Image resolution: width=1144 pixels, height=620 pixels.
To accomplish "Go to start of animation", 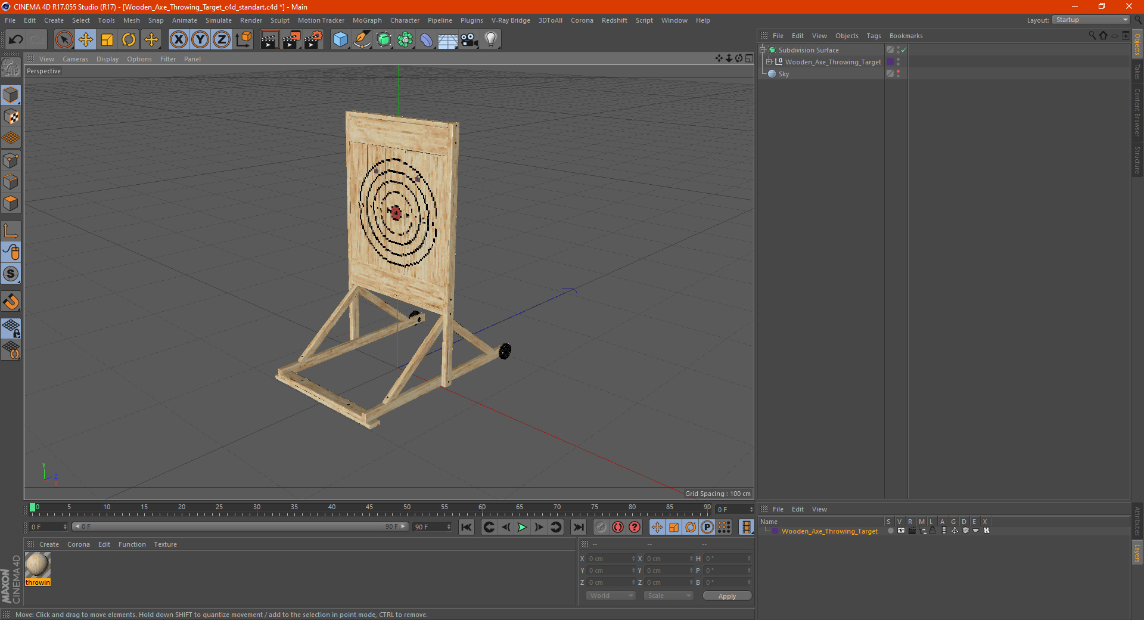I will [x=467, y=527].
